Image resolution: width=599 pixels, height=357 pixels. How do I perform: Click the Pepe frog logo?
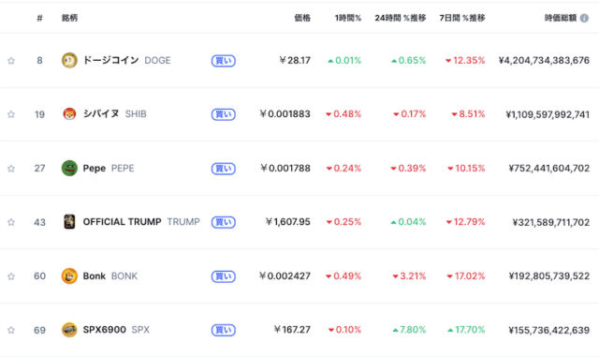pyautogui.click(x=69, y=168)
